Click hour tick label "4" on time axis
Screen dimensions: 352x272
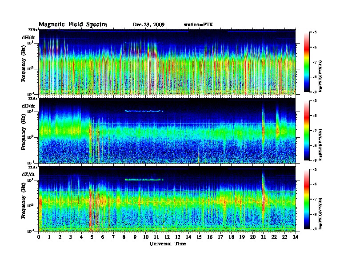point(81,237)
